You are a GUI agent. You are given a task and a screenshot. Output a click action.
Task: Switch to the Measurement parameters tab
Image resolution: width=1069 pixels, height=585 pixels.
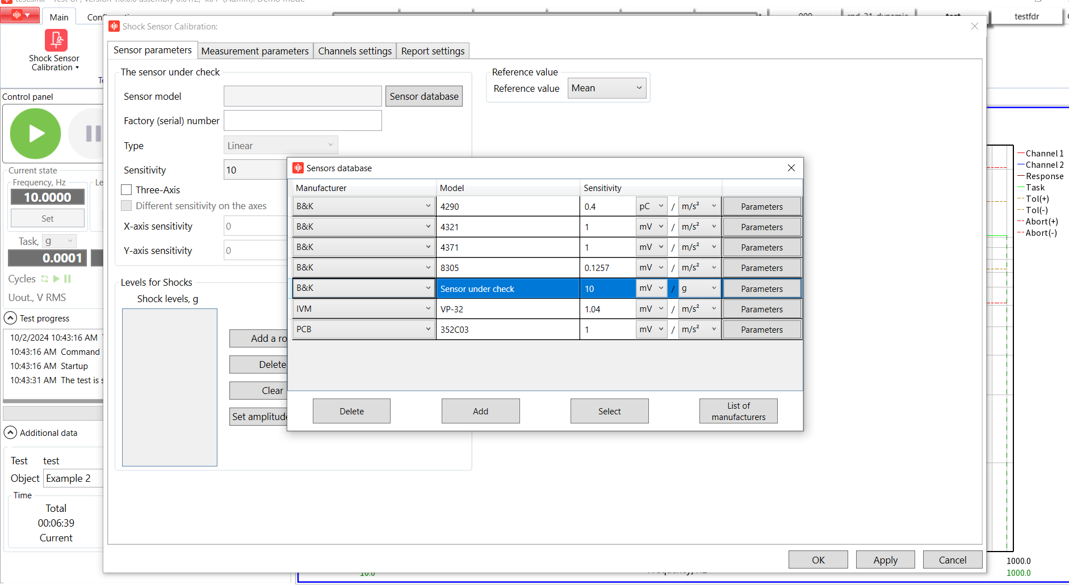point(255,51)
